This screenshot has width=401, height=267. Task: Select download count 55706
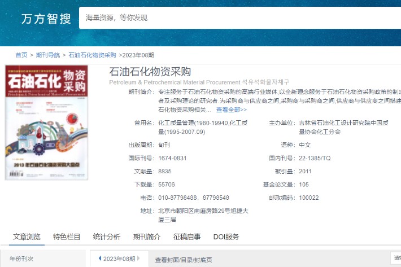(x=167, y=185)
